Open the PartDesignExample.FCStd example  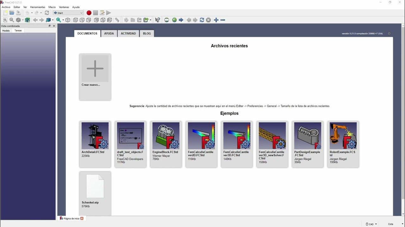click(308, 144)
